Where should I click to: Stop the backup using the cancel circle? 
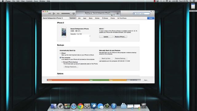(114, 15)
